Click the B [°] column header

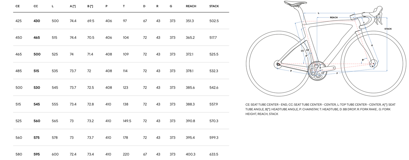click(90, 6)
